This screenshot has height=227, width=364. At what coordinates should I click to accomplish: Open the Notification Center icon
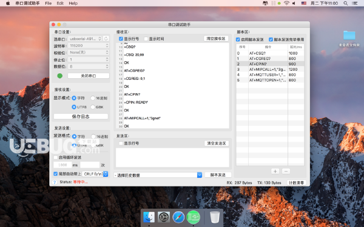tap(354, 3)
